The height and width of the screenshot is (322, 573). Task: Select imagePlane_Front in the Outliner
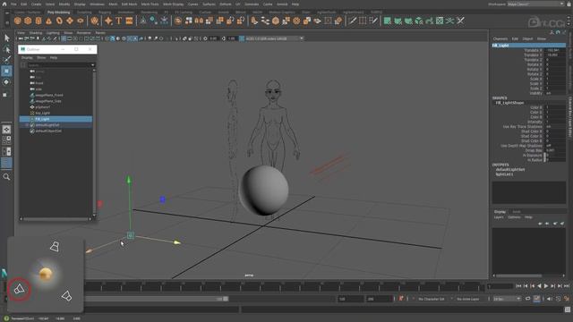(x=49, y=95)
